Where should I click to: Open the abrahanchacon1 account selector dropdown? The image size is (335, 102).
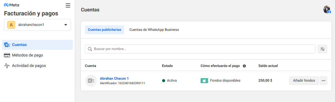pos(37,25)
